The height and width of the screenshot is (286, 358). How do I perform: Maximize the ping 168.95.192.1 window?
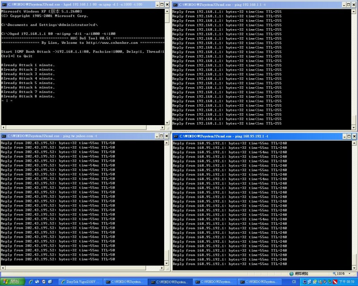pyautogui.click(x=349, y=136)
